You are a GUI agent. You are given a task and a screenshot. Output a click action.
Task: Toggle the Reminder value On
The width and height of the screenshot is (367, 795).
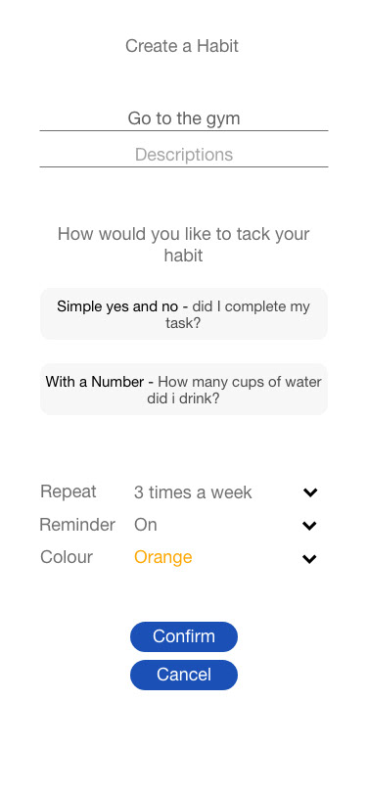coord(146,525)
